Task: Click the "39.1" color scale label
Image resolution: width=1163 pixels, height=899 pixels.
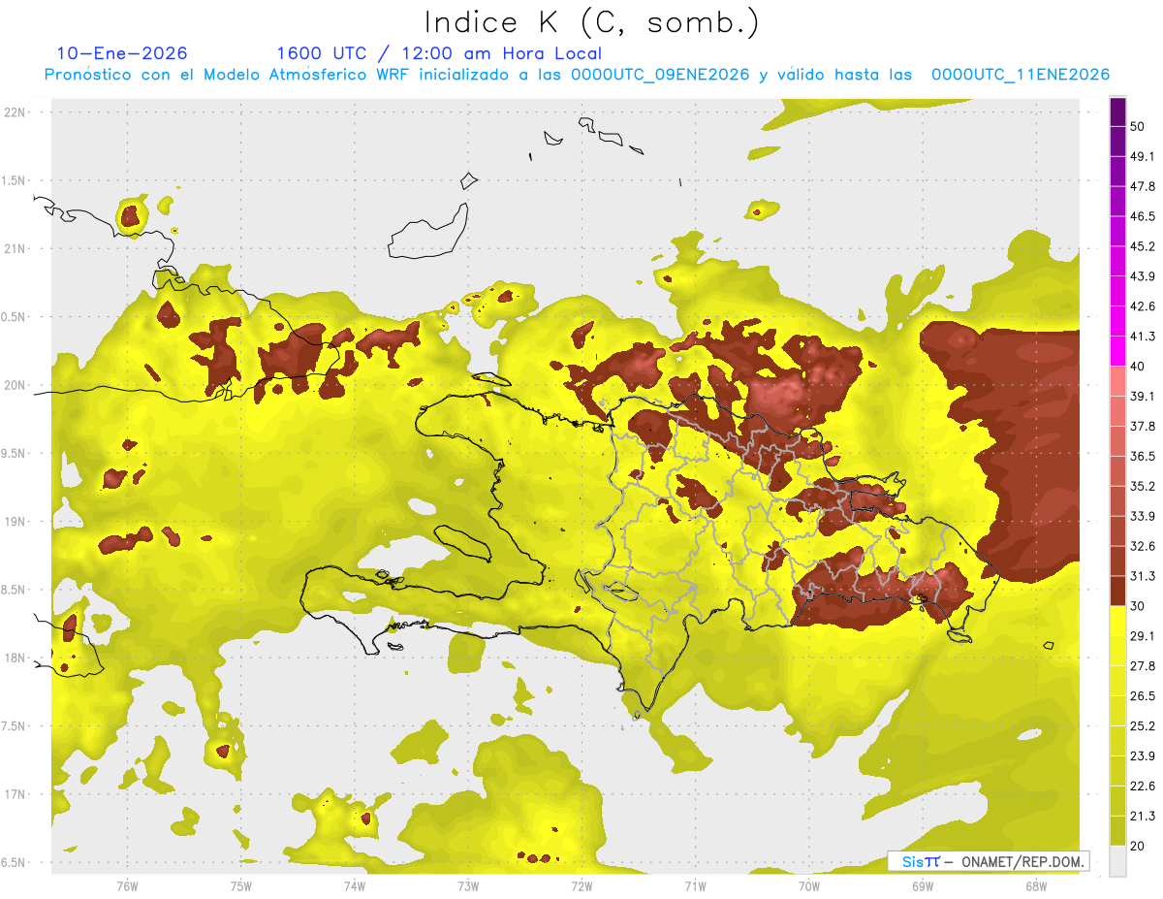Action: pyautogui.click(x=1143, y=396)
